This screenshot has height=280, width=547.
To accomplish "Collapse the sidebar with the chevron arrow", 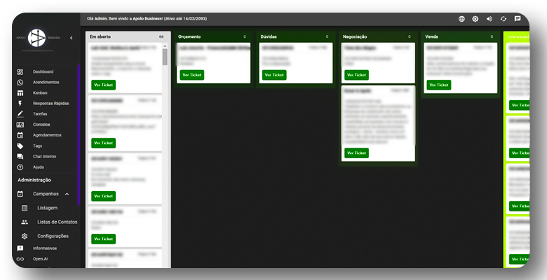I will point(71,38).
